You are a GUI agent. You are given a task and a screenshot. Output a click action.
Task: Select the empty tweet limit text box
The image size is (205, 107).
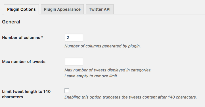(74, 62)
